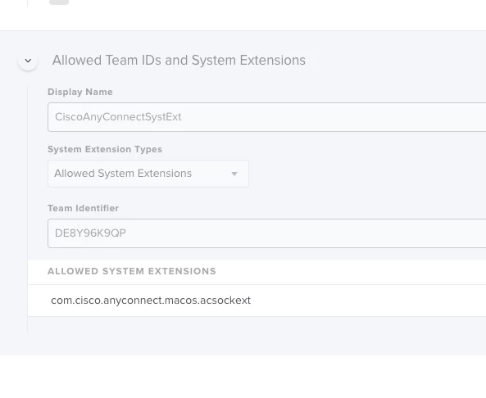Click the gray button above the section
486x398 pixels.
pyautogui.click(x=59, y=2)
